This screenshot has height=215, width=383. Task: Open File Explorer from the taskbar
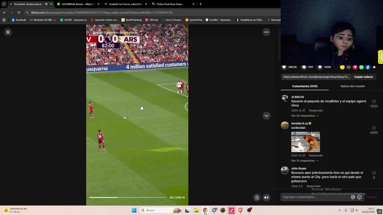click(196, 210)
